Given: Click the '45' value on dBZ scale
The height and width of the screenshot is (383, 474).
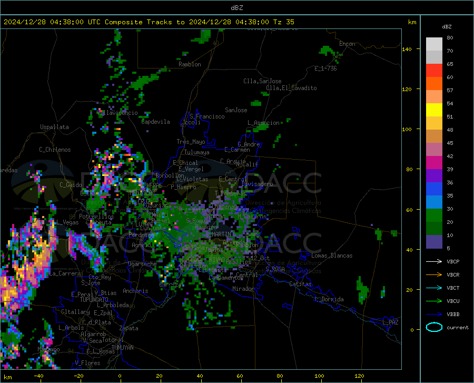Looking at the screenshot, I should tap(450, 143).
